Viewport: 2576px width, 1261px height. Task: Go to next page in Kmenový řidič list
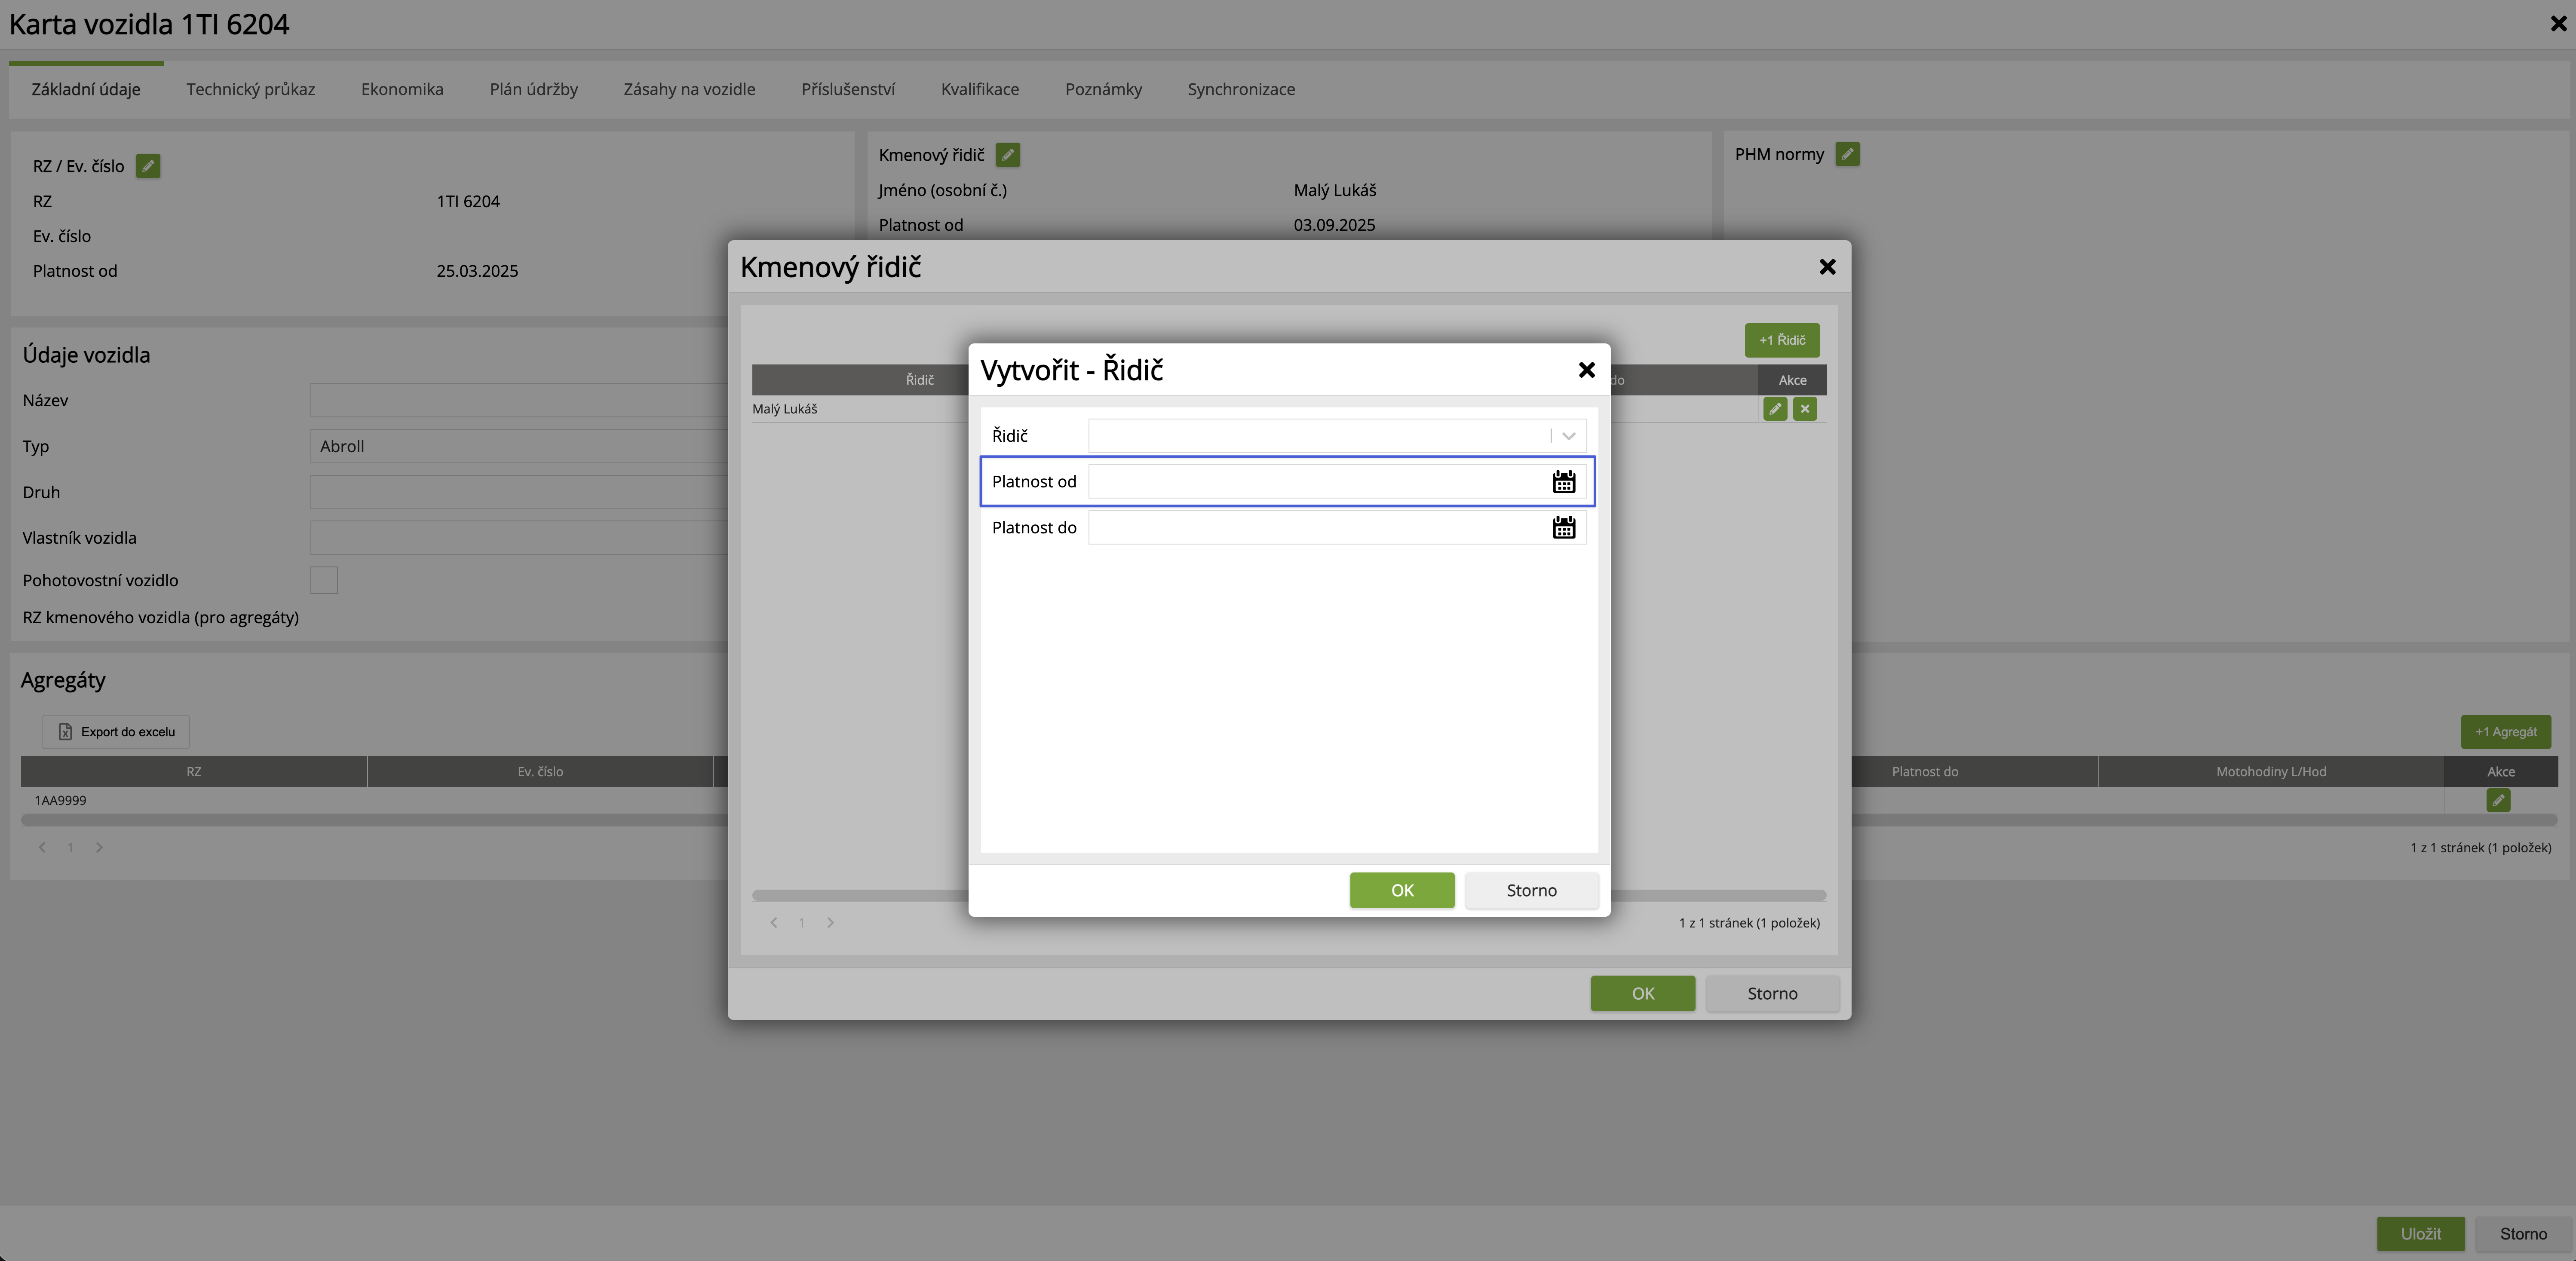pyautogui.click(x=830, y=923)
